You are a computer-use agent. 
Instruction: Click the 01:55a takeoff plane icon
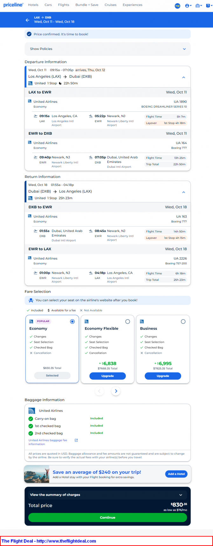[36, 231]
